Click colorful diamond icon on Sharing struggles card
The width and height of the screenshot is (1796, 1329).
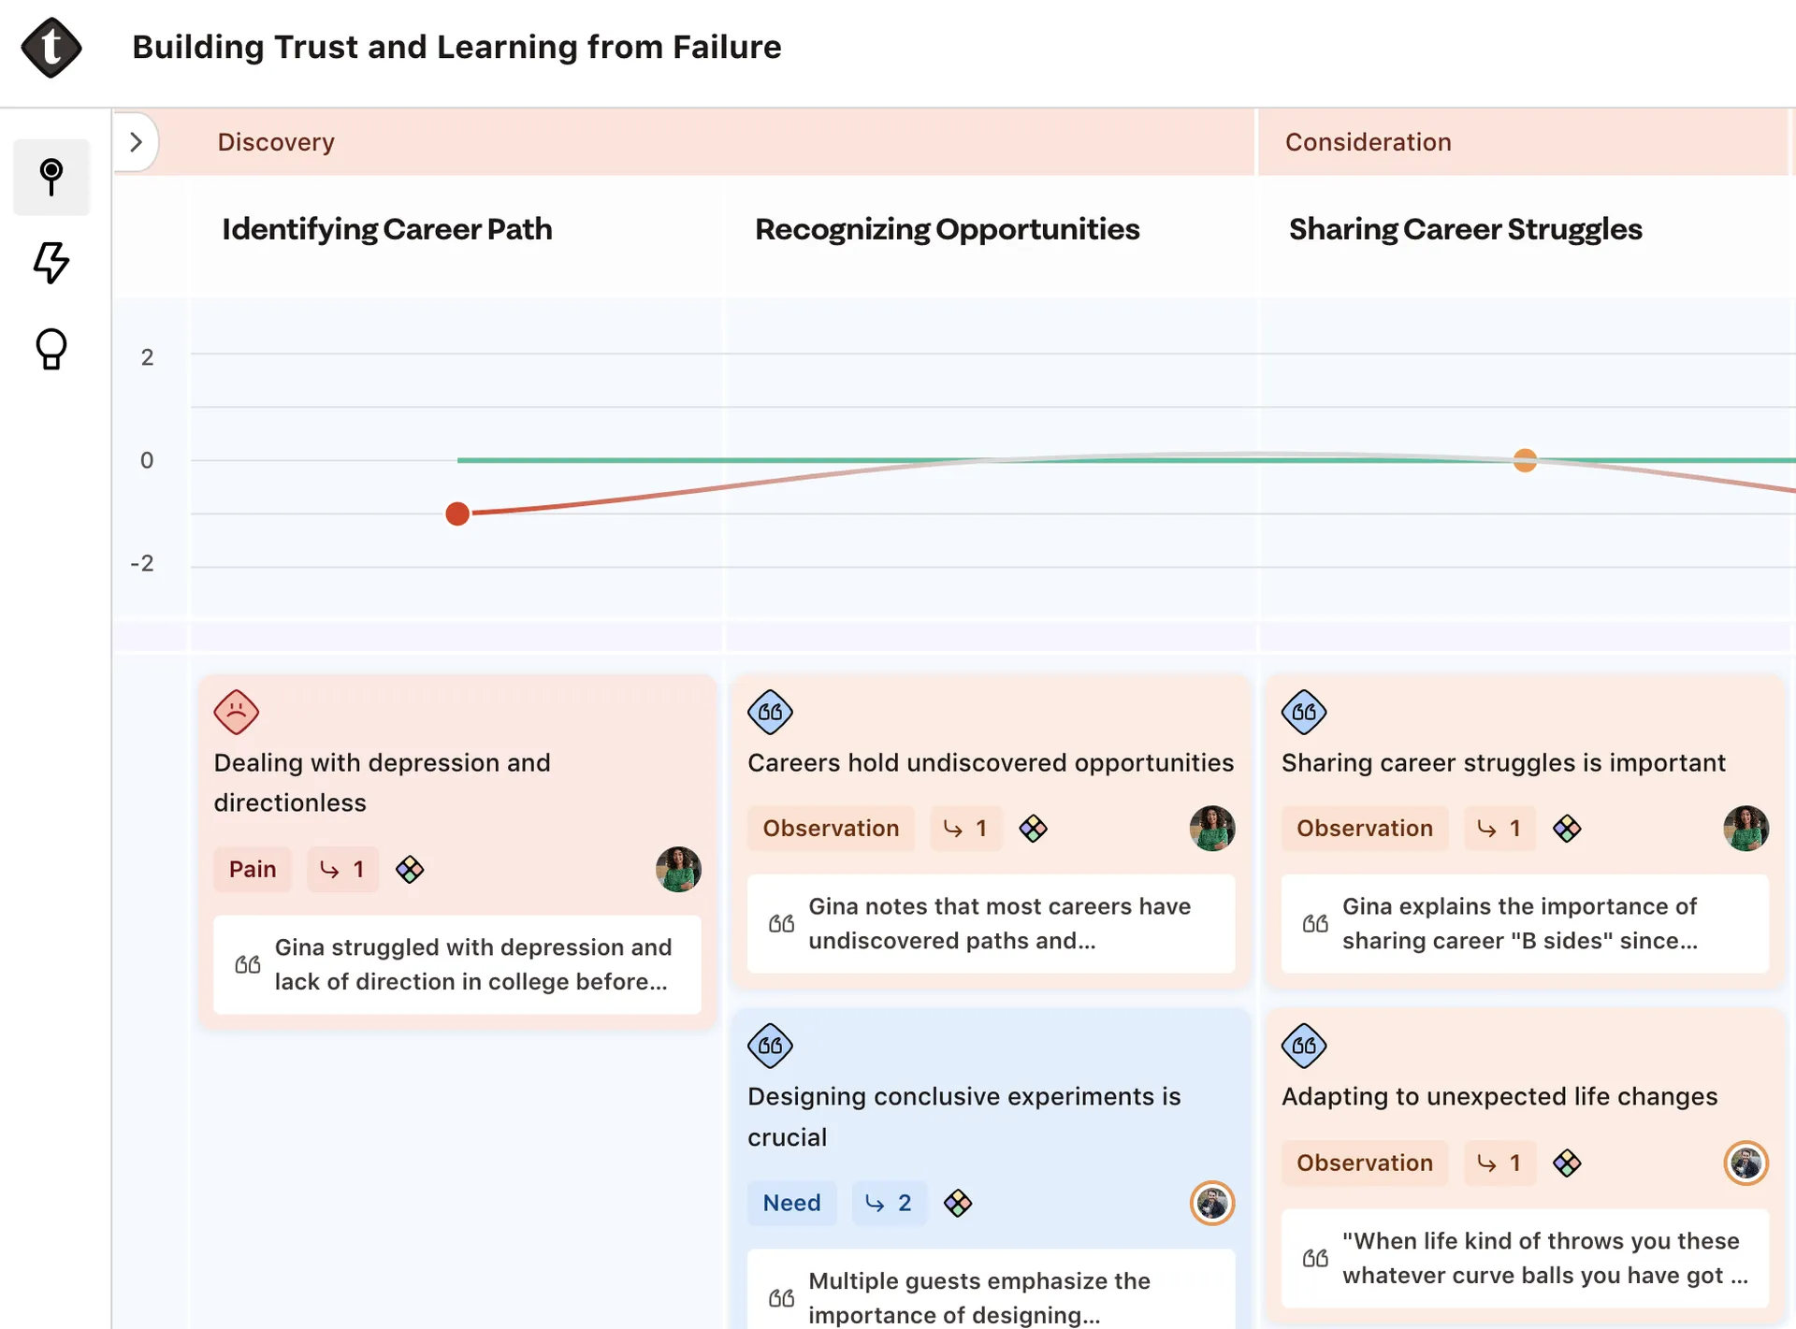(1567, 829)
